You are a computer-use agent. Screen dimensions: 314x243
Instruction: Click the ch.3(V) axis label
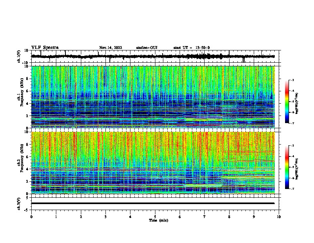coord(19,204)
